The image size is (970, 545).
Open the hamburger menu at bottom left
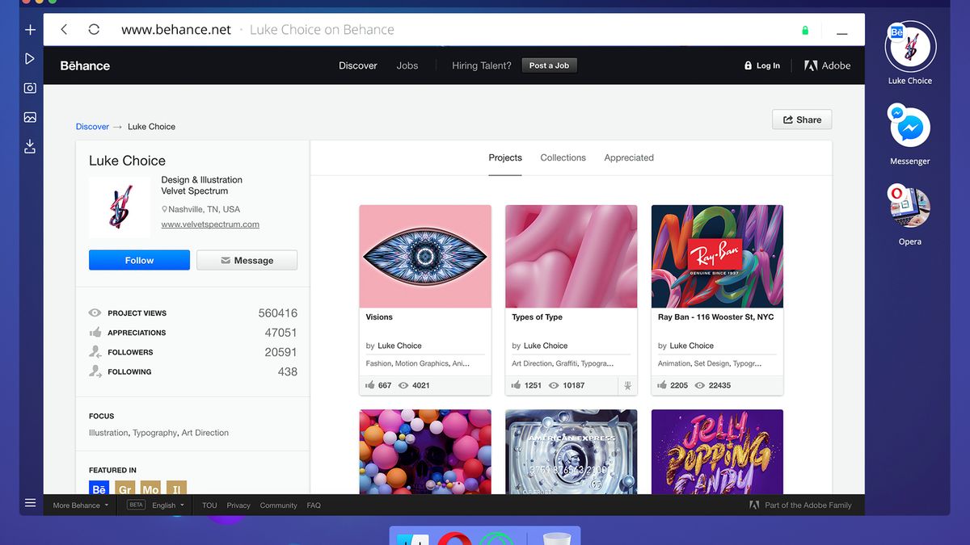pos(30,503)
